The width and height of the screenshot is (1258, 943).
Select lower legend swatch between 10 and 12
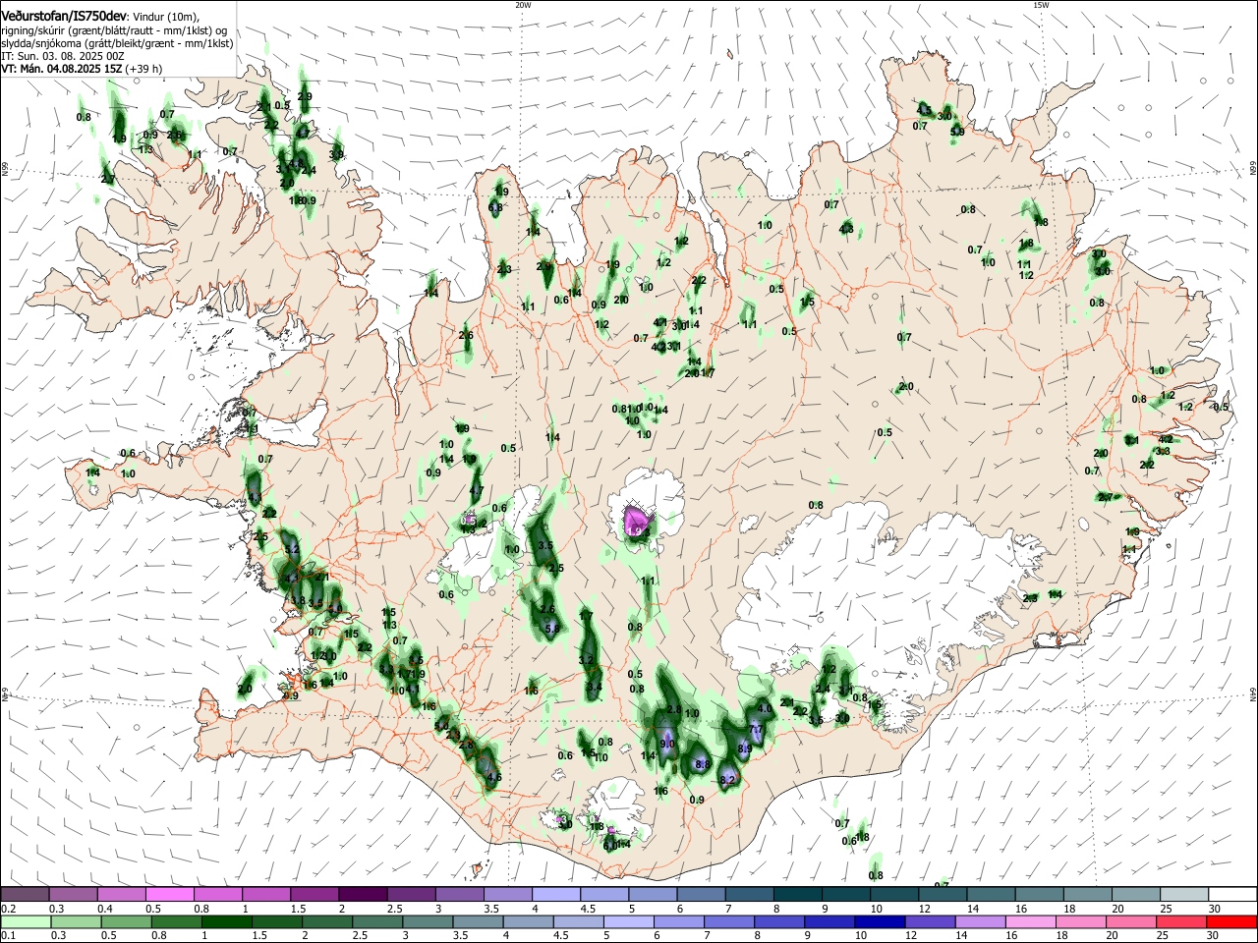click(881, 921)
